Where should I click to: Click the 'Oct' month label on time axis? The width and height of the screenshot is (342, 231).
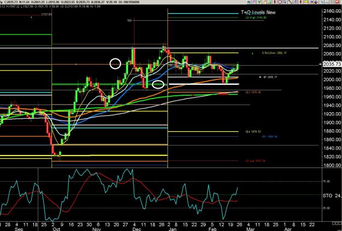tap(56, 229)
